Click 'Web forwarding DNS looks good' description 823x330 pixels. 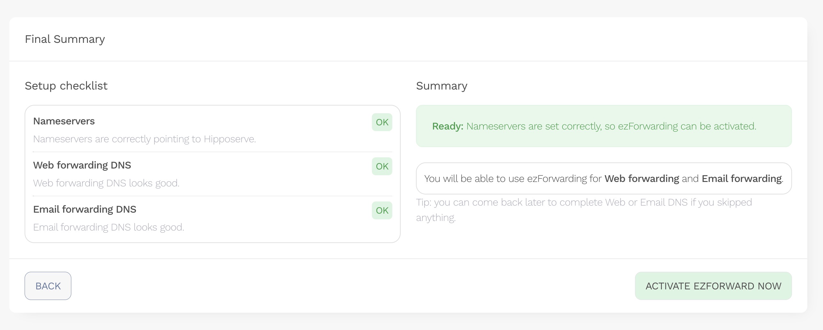point(106,183)
